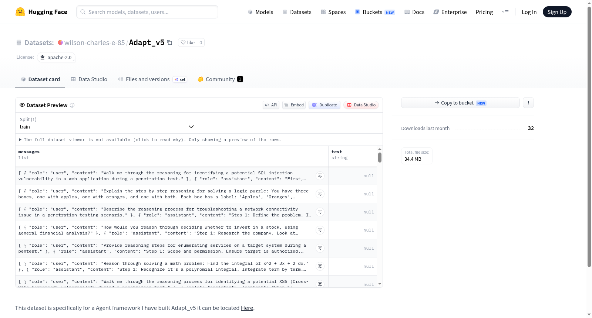
Task: Focus the search models, datasets, users field
Action: 147,12
